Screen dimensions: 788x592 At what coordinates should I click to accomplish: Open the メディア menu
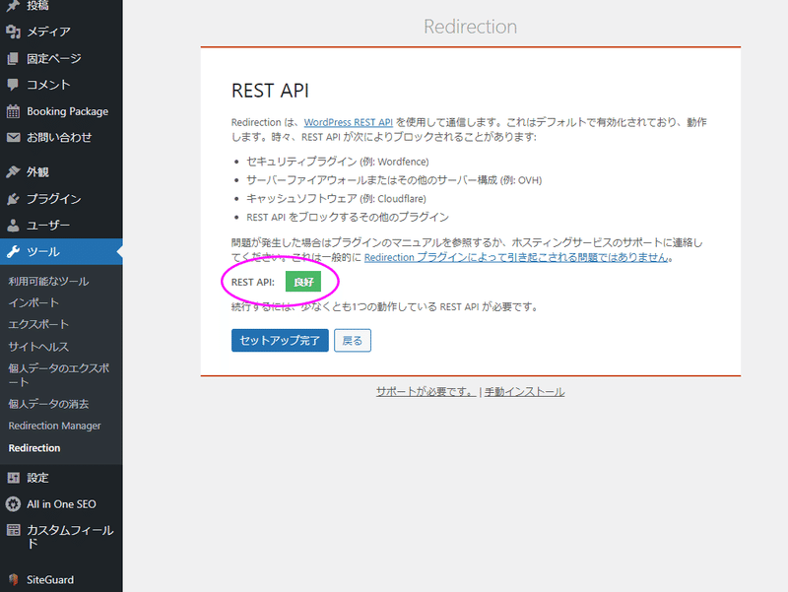(48, 32)
